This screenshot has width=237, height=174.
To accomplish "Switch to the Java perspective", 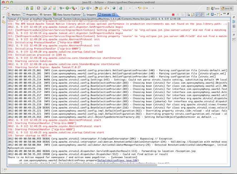I will (x=215, y=9).
